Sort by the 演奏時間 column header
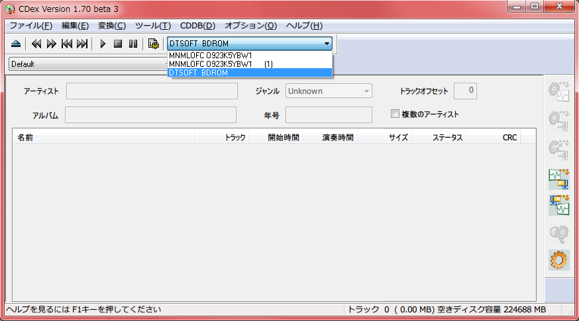 tap(330, 137)
